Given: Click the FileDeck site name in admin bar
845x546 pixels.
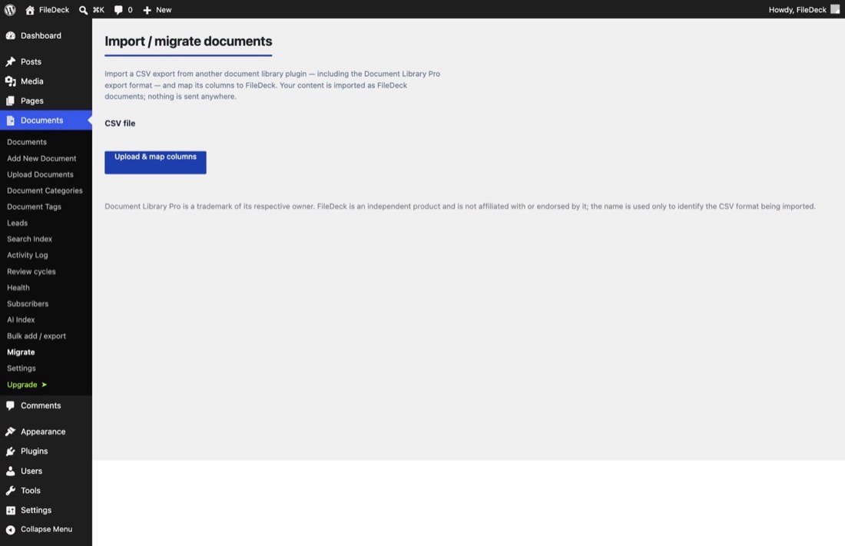Looking at the screenshot, I should [x=54, y=10].
